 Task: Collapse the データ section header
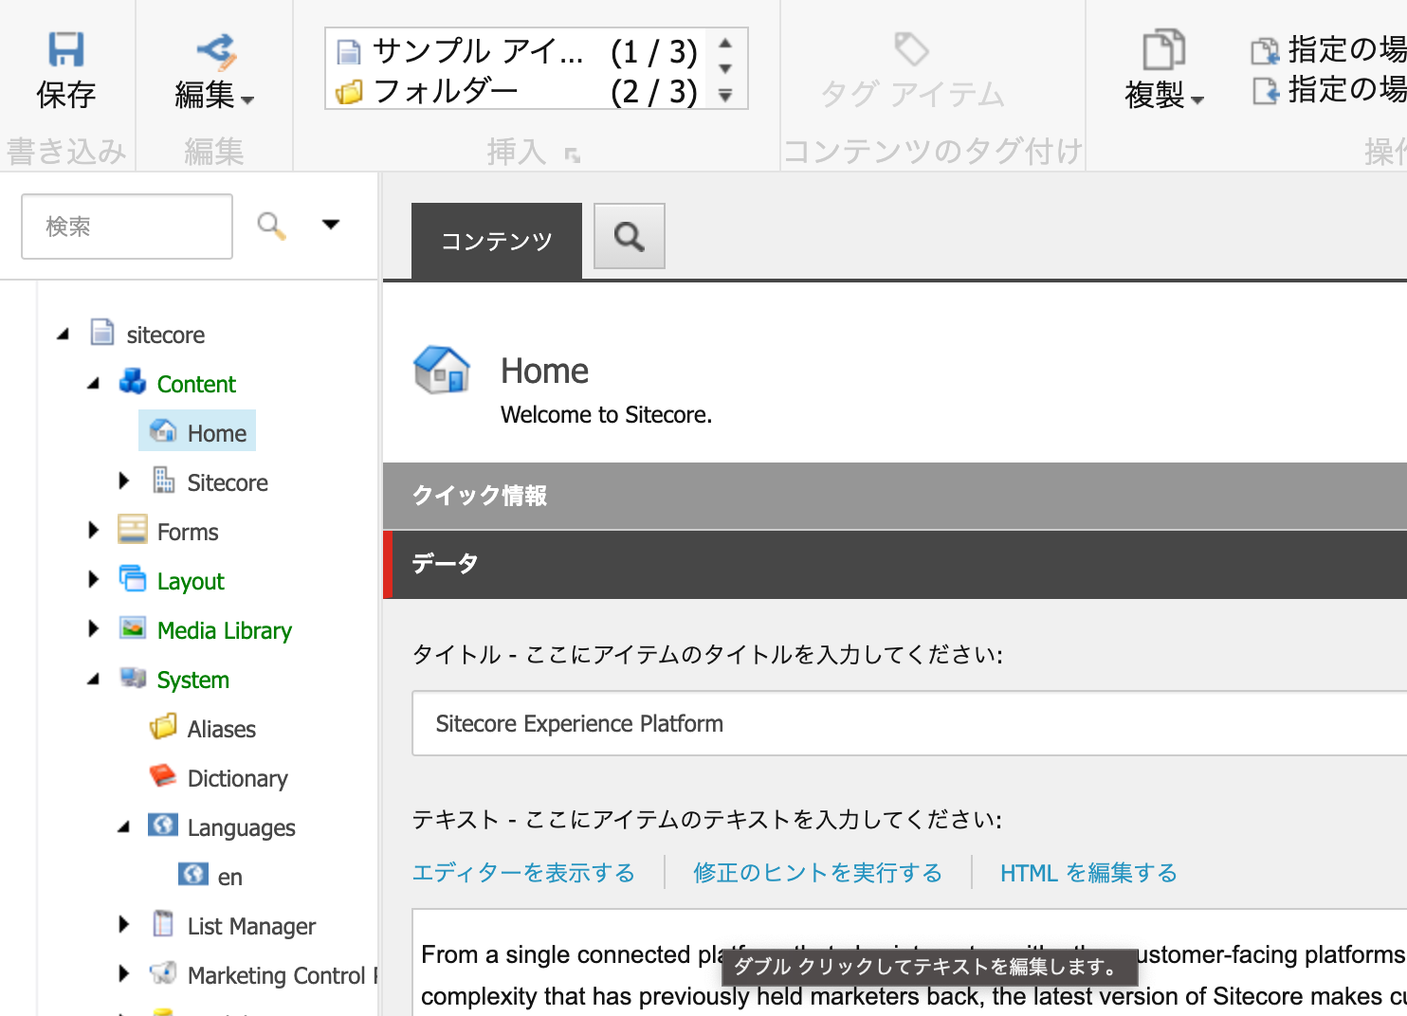click(x=895, y=564)
